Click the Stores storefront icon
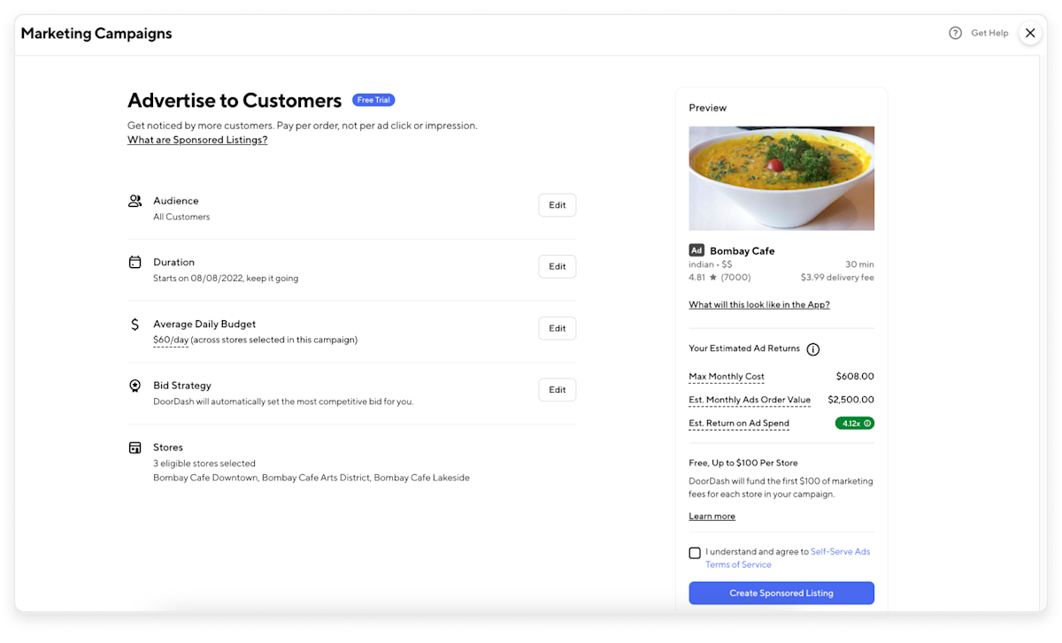1062x643 pixels. (x=135, y=447)
